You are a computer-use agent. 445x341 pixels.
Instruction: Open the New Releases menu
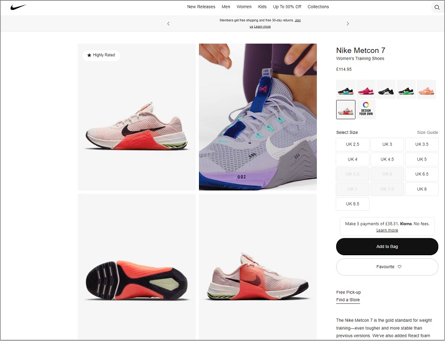pyautogui.click(x=201, y=7)
